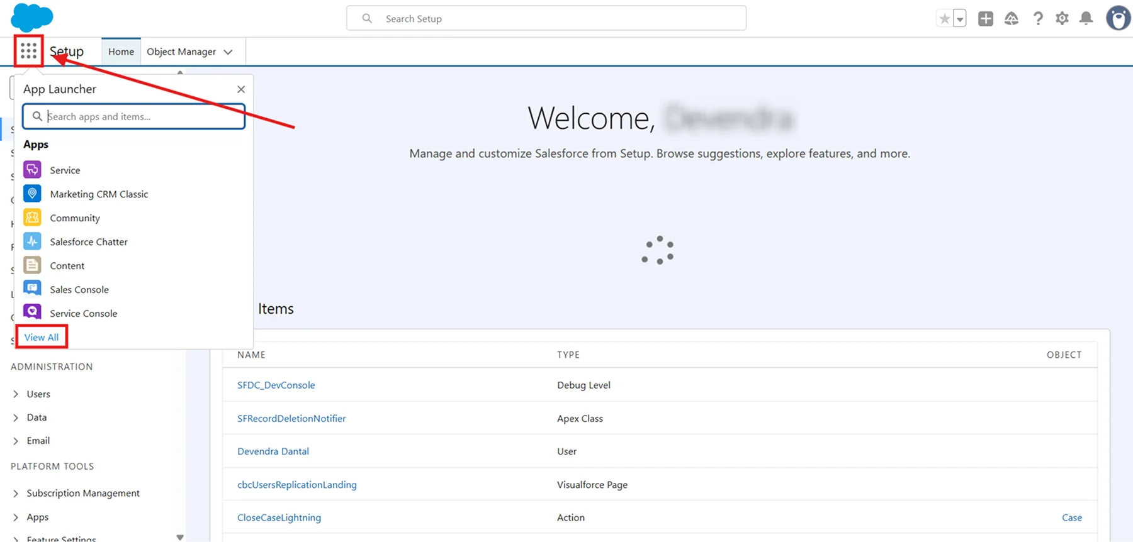
Task: Click the TYPE column header
Action: point(568,355)
